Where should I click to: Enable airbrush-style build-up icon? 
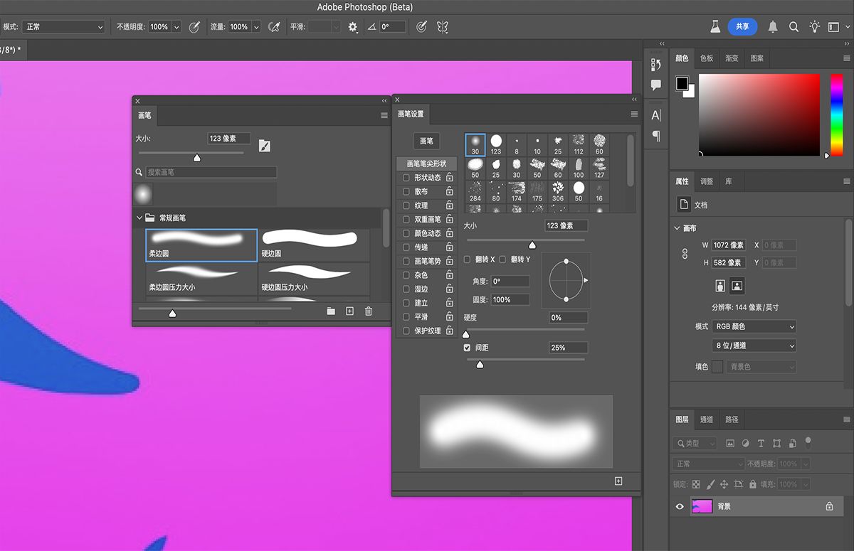274,27
